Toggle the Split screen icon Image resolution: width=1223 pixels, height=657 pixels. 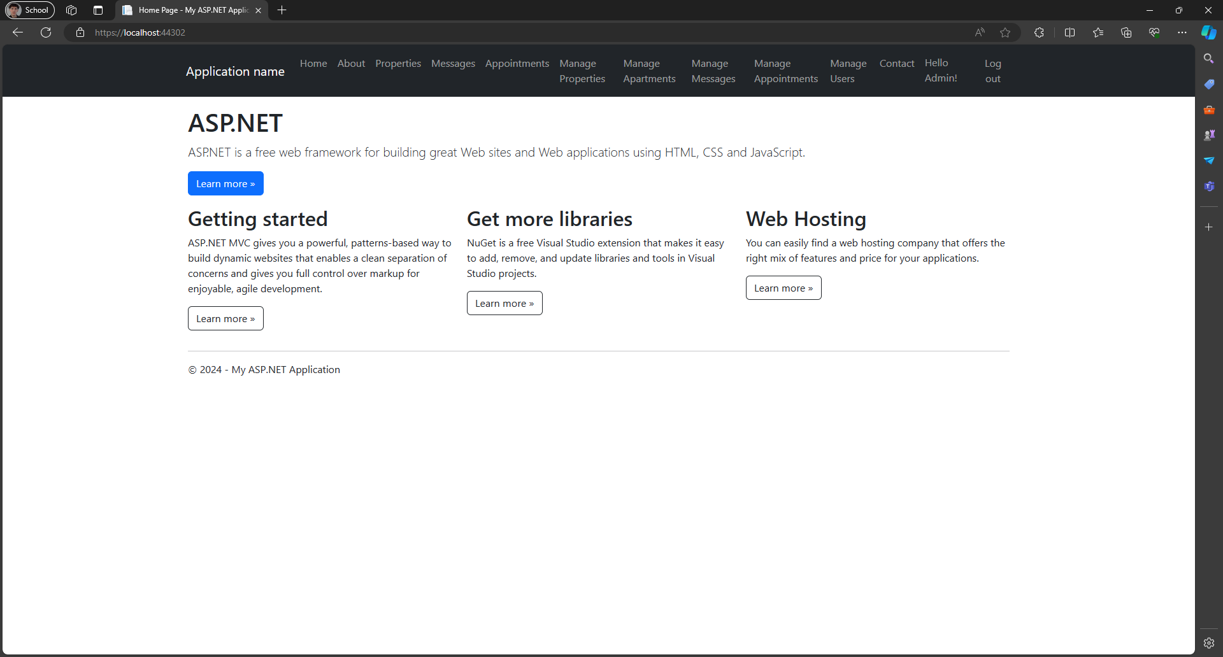tap(1069, 32)
